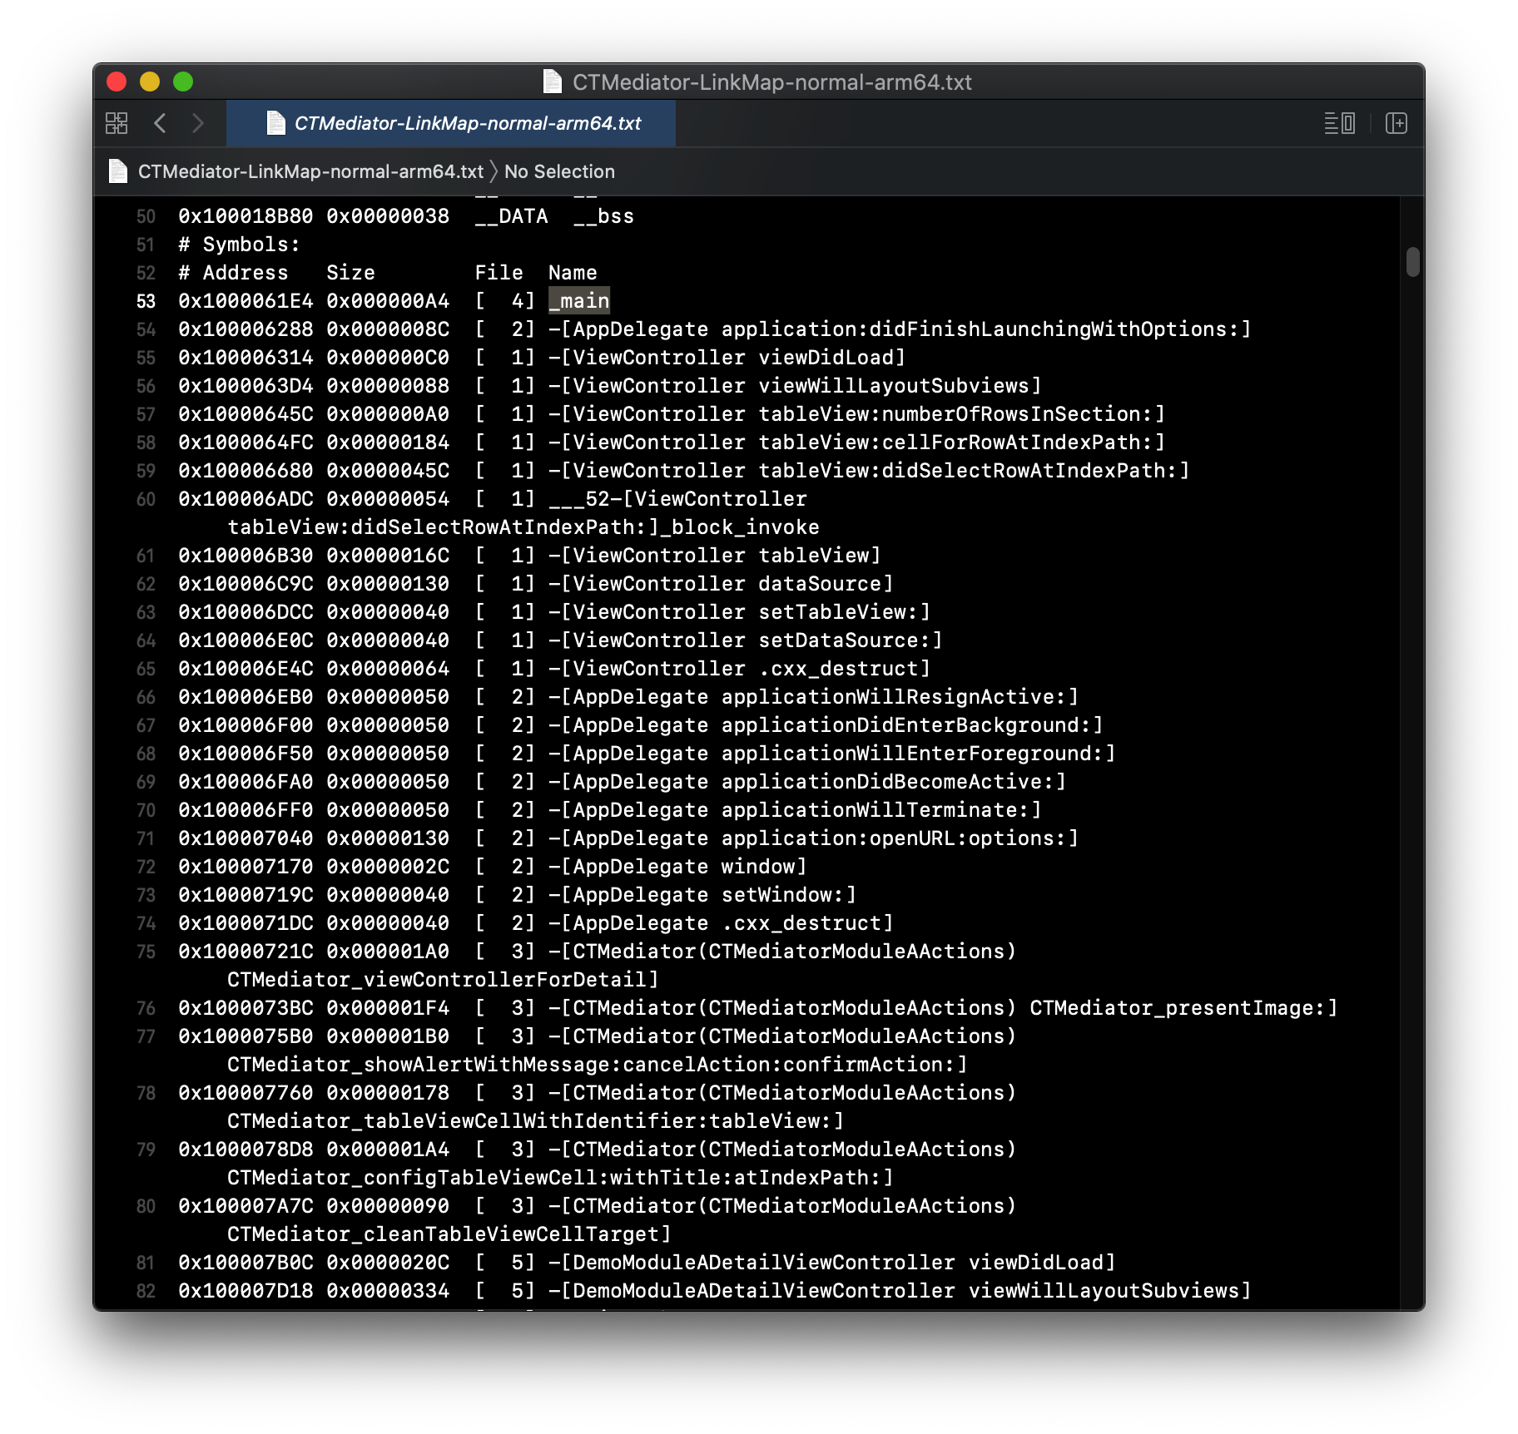Click '-[ViewController setDataSource:]'

click(x=746, y=640)
